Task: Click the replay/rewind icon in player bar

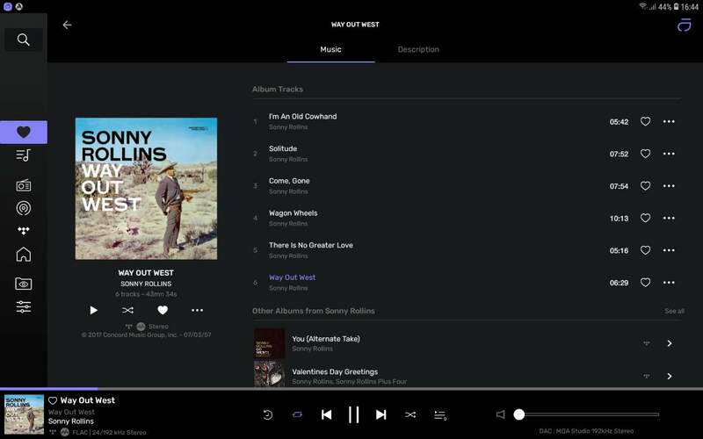Action: point(268,414)
